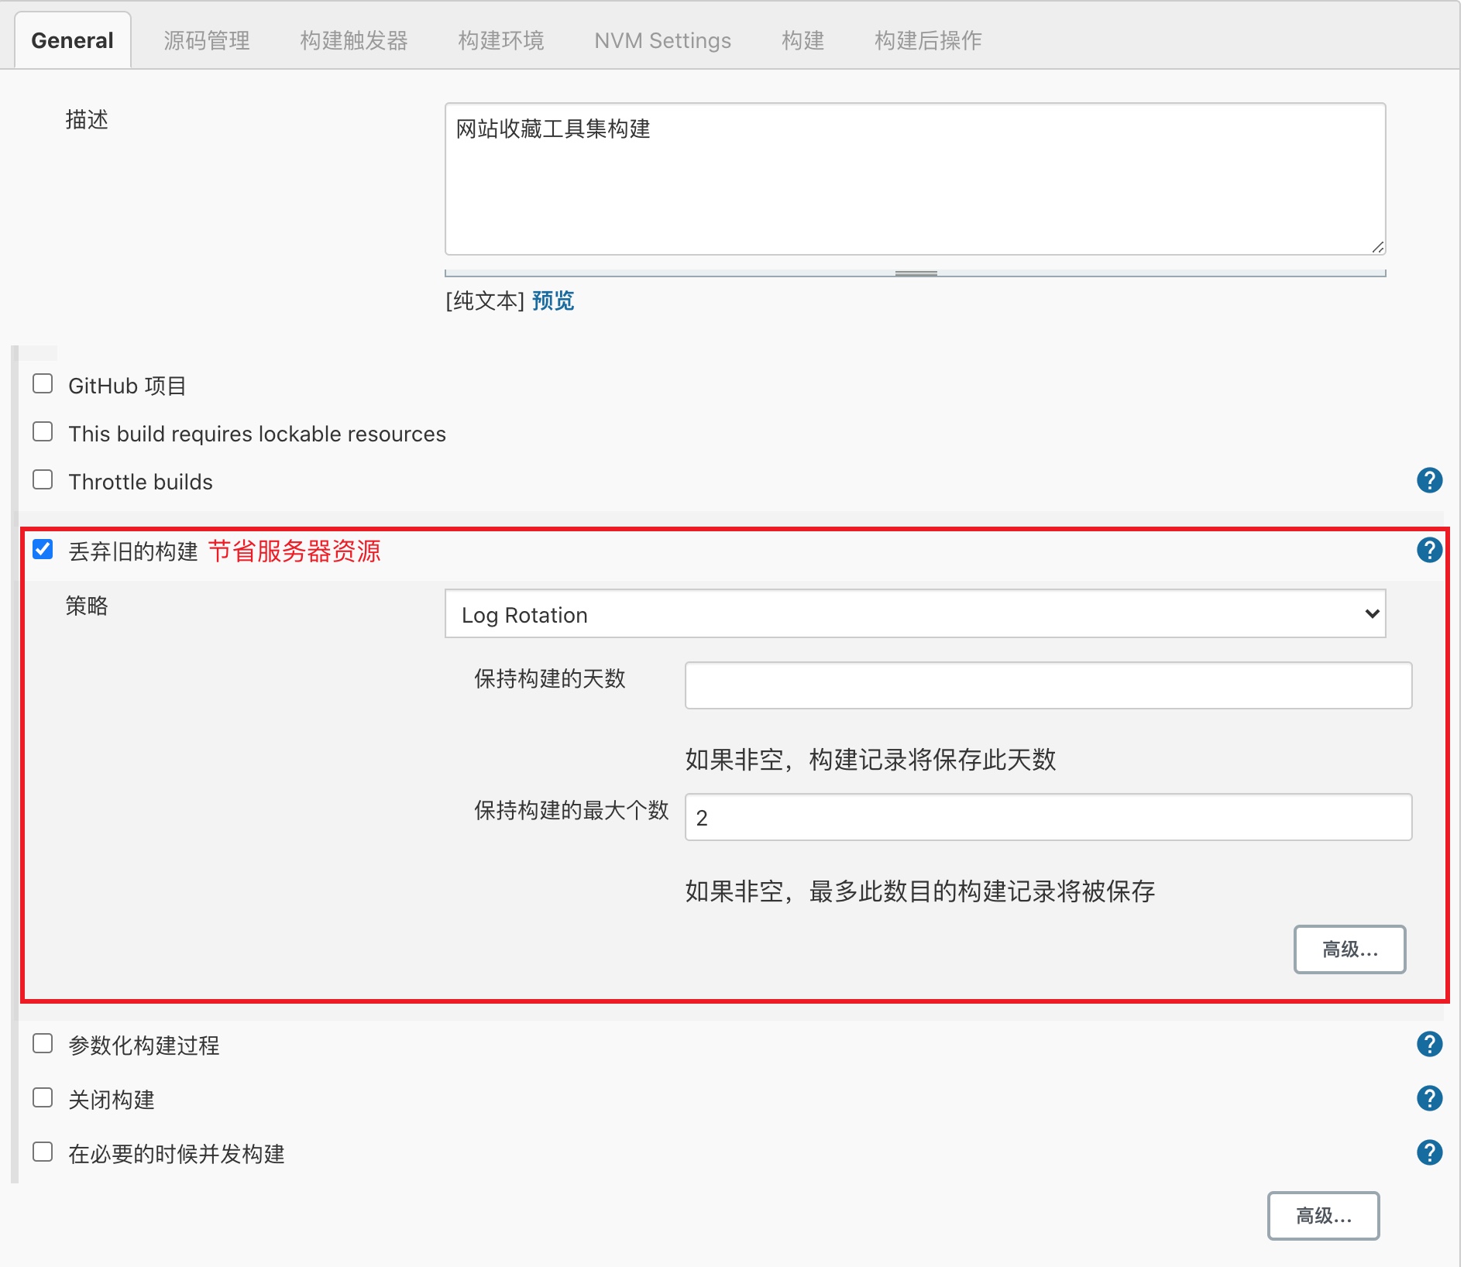Click the 保持构建的最大个数 field

coord(1048,817)
